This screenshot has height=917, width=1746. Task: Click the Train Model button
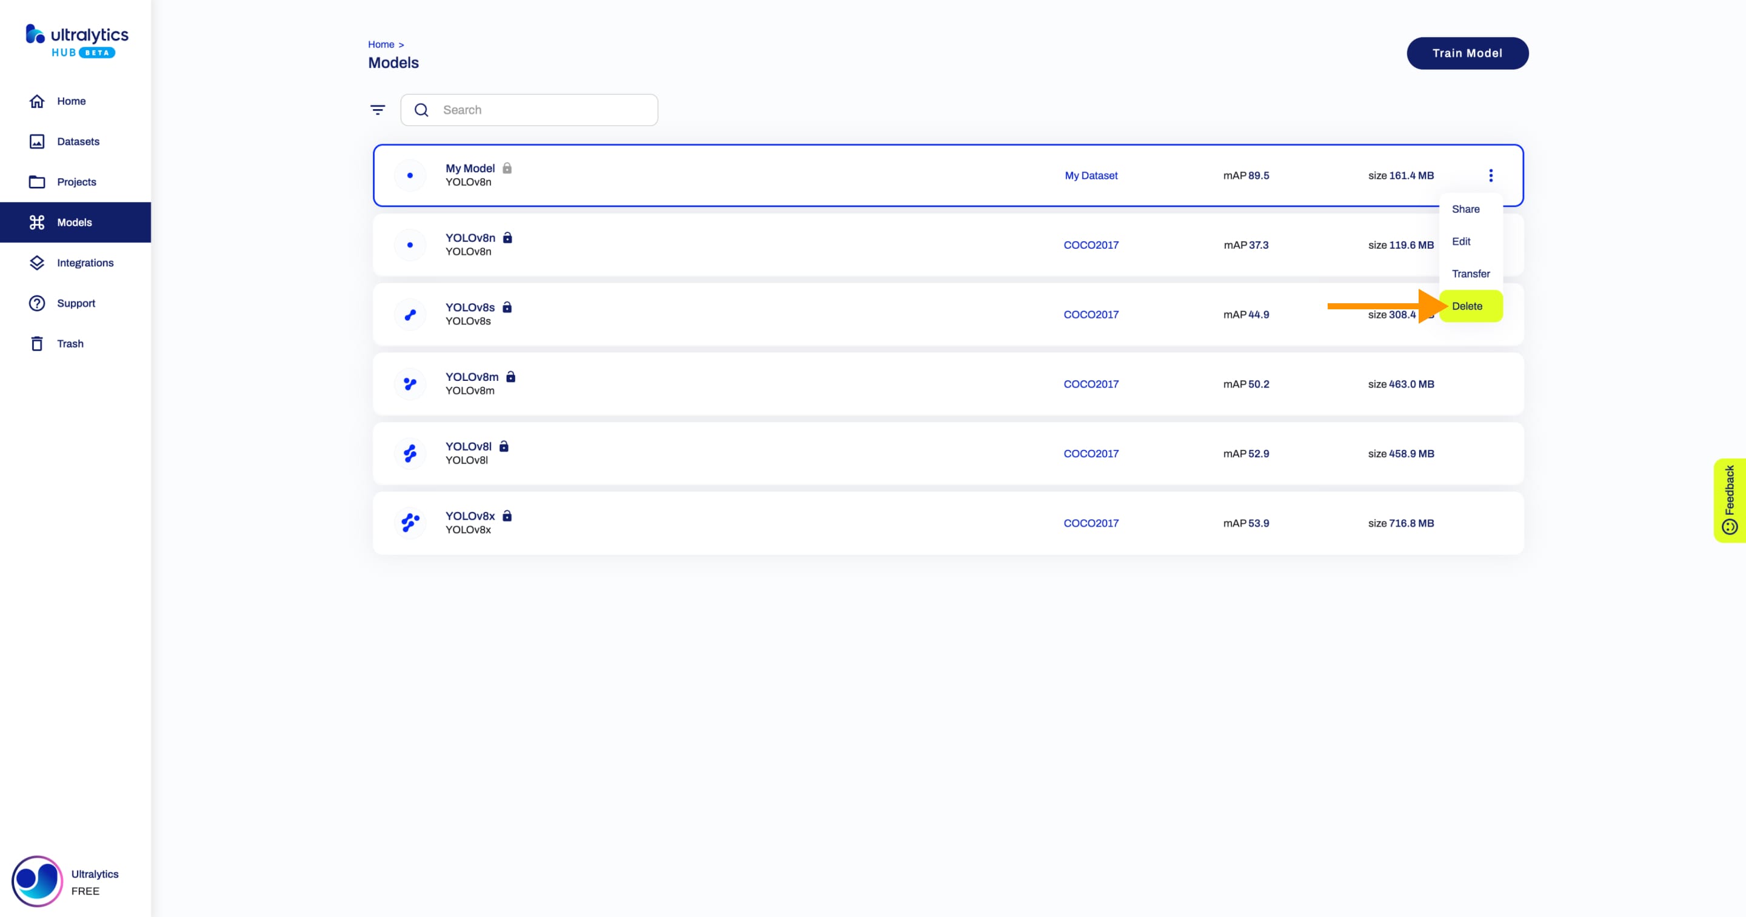click(1467, 52)
